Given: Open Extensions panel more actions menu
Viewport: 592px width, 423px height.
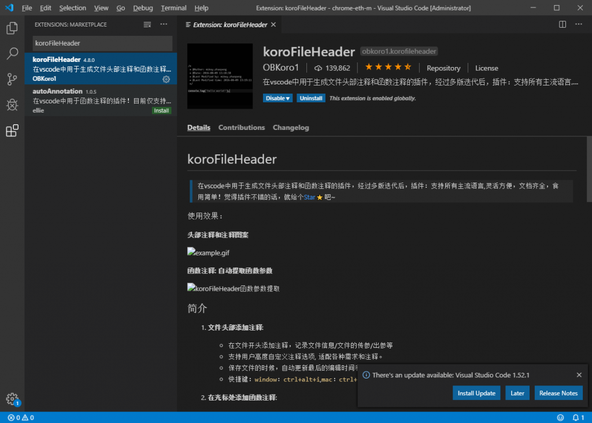Looking at the screenshot, I should (x=164, y=24).
